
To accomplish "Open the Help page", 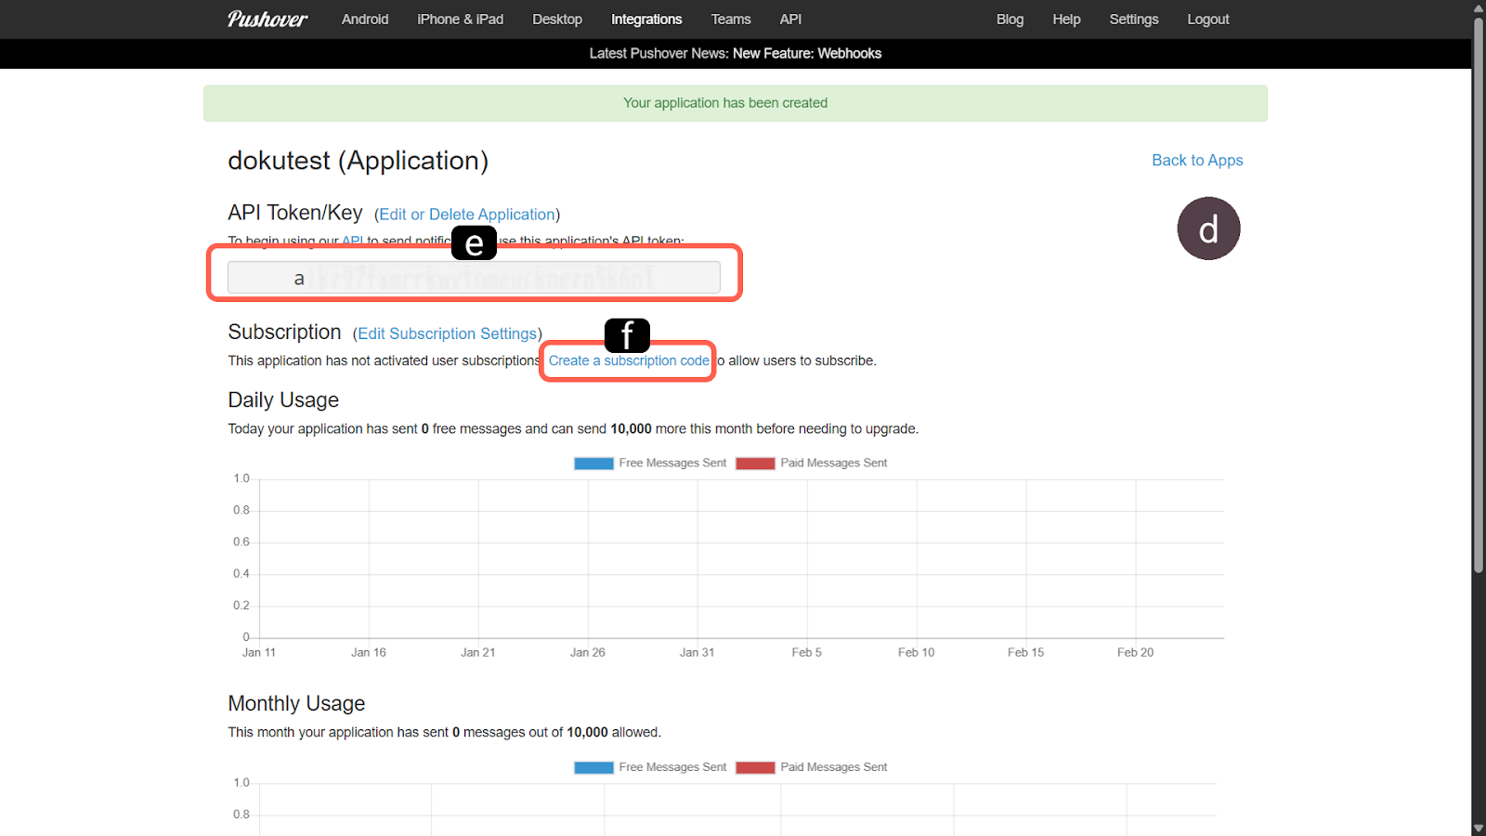I will 1066,20.
